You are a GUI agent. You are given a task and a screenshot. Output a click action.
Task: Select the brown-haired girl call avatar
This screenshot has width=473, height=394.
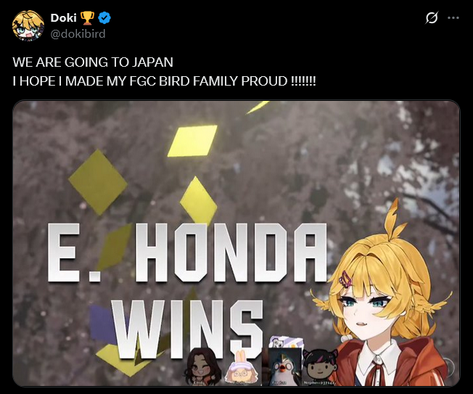coord(199,366)
